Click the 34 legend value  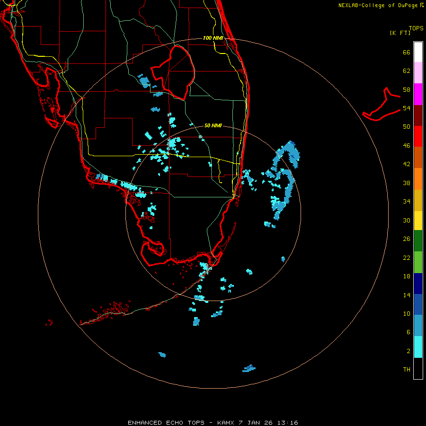pos(407,202)
